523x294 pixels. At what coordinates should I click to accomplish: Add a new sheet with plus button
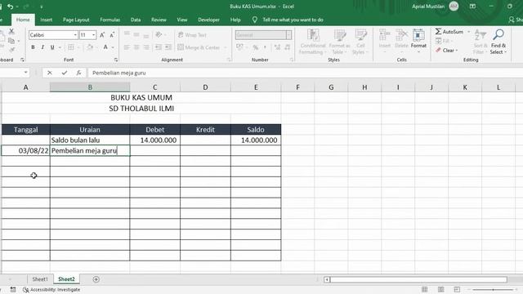96,279
